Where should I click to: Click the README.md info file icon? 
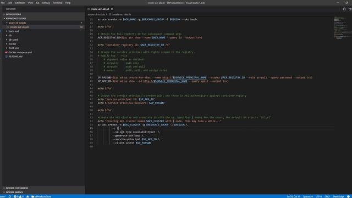coord(6,57)
